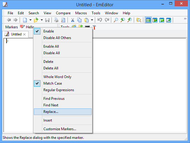The image size is (190, 143).
Task: Toggle the checked Enable option
Action: [63, 31]
